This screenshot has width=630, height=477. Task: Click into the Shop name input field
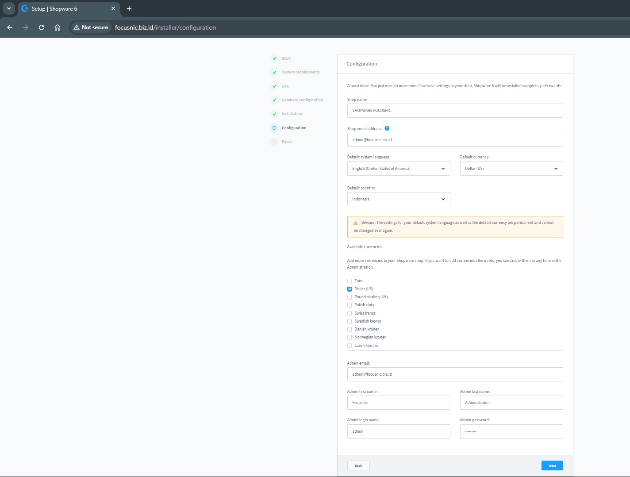pos(455,111)
